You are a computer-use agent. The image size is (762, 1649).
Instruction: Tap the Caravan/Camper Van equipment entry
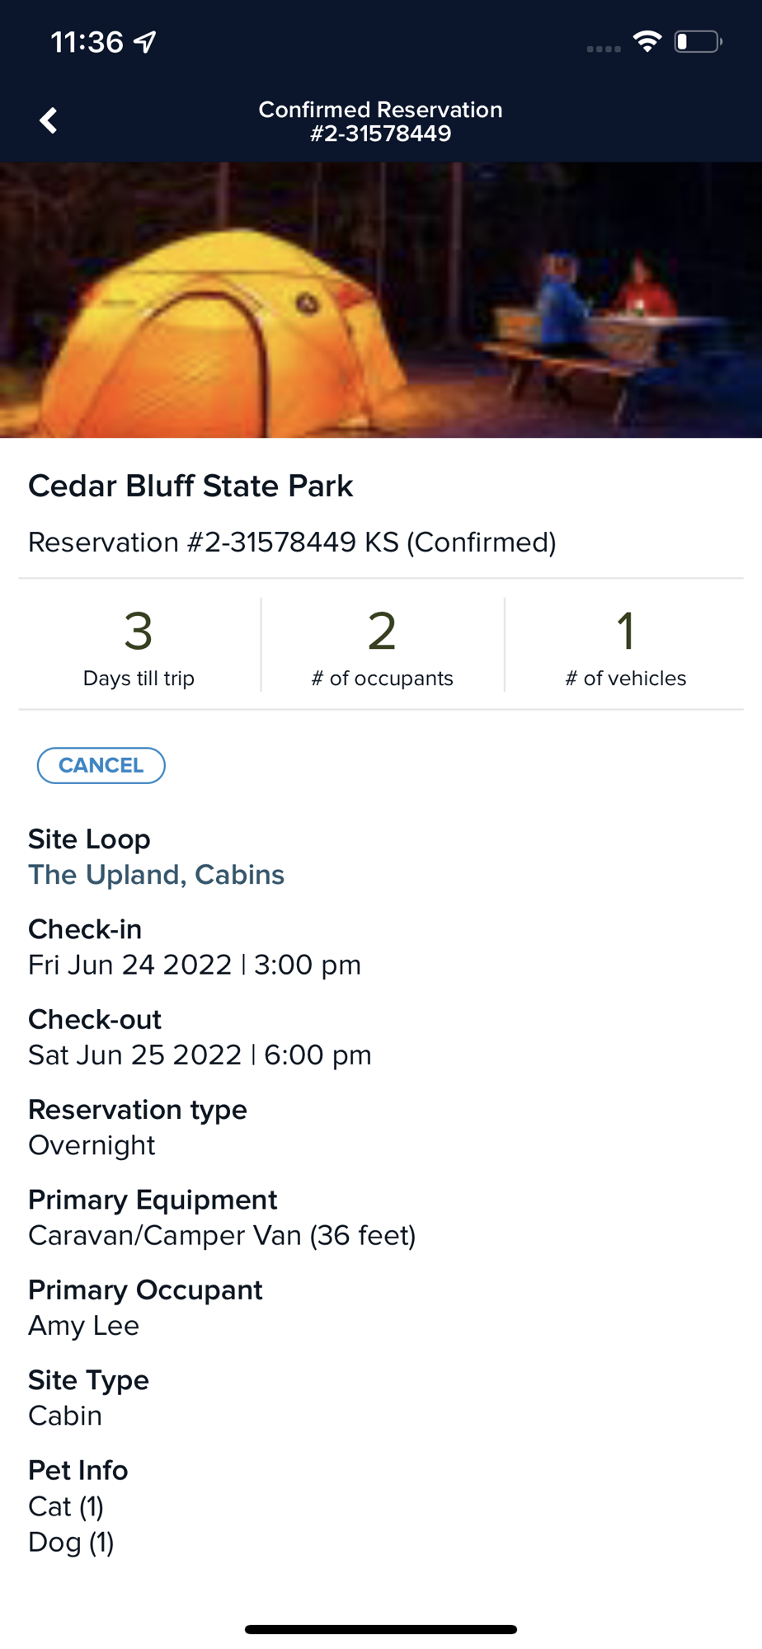point(222,1235)
